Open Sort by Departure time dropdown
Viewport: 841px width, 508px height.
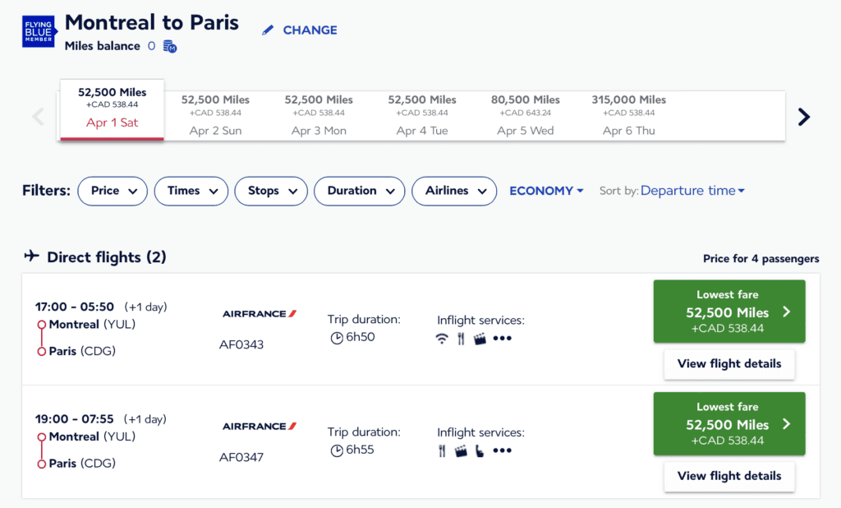(692, 191)
